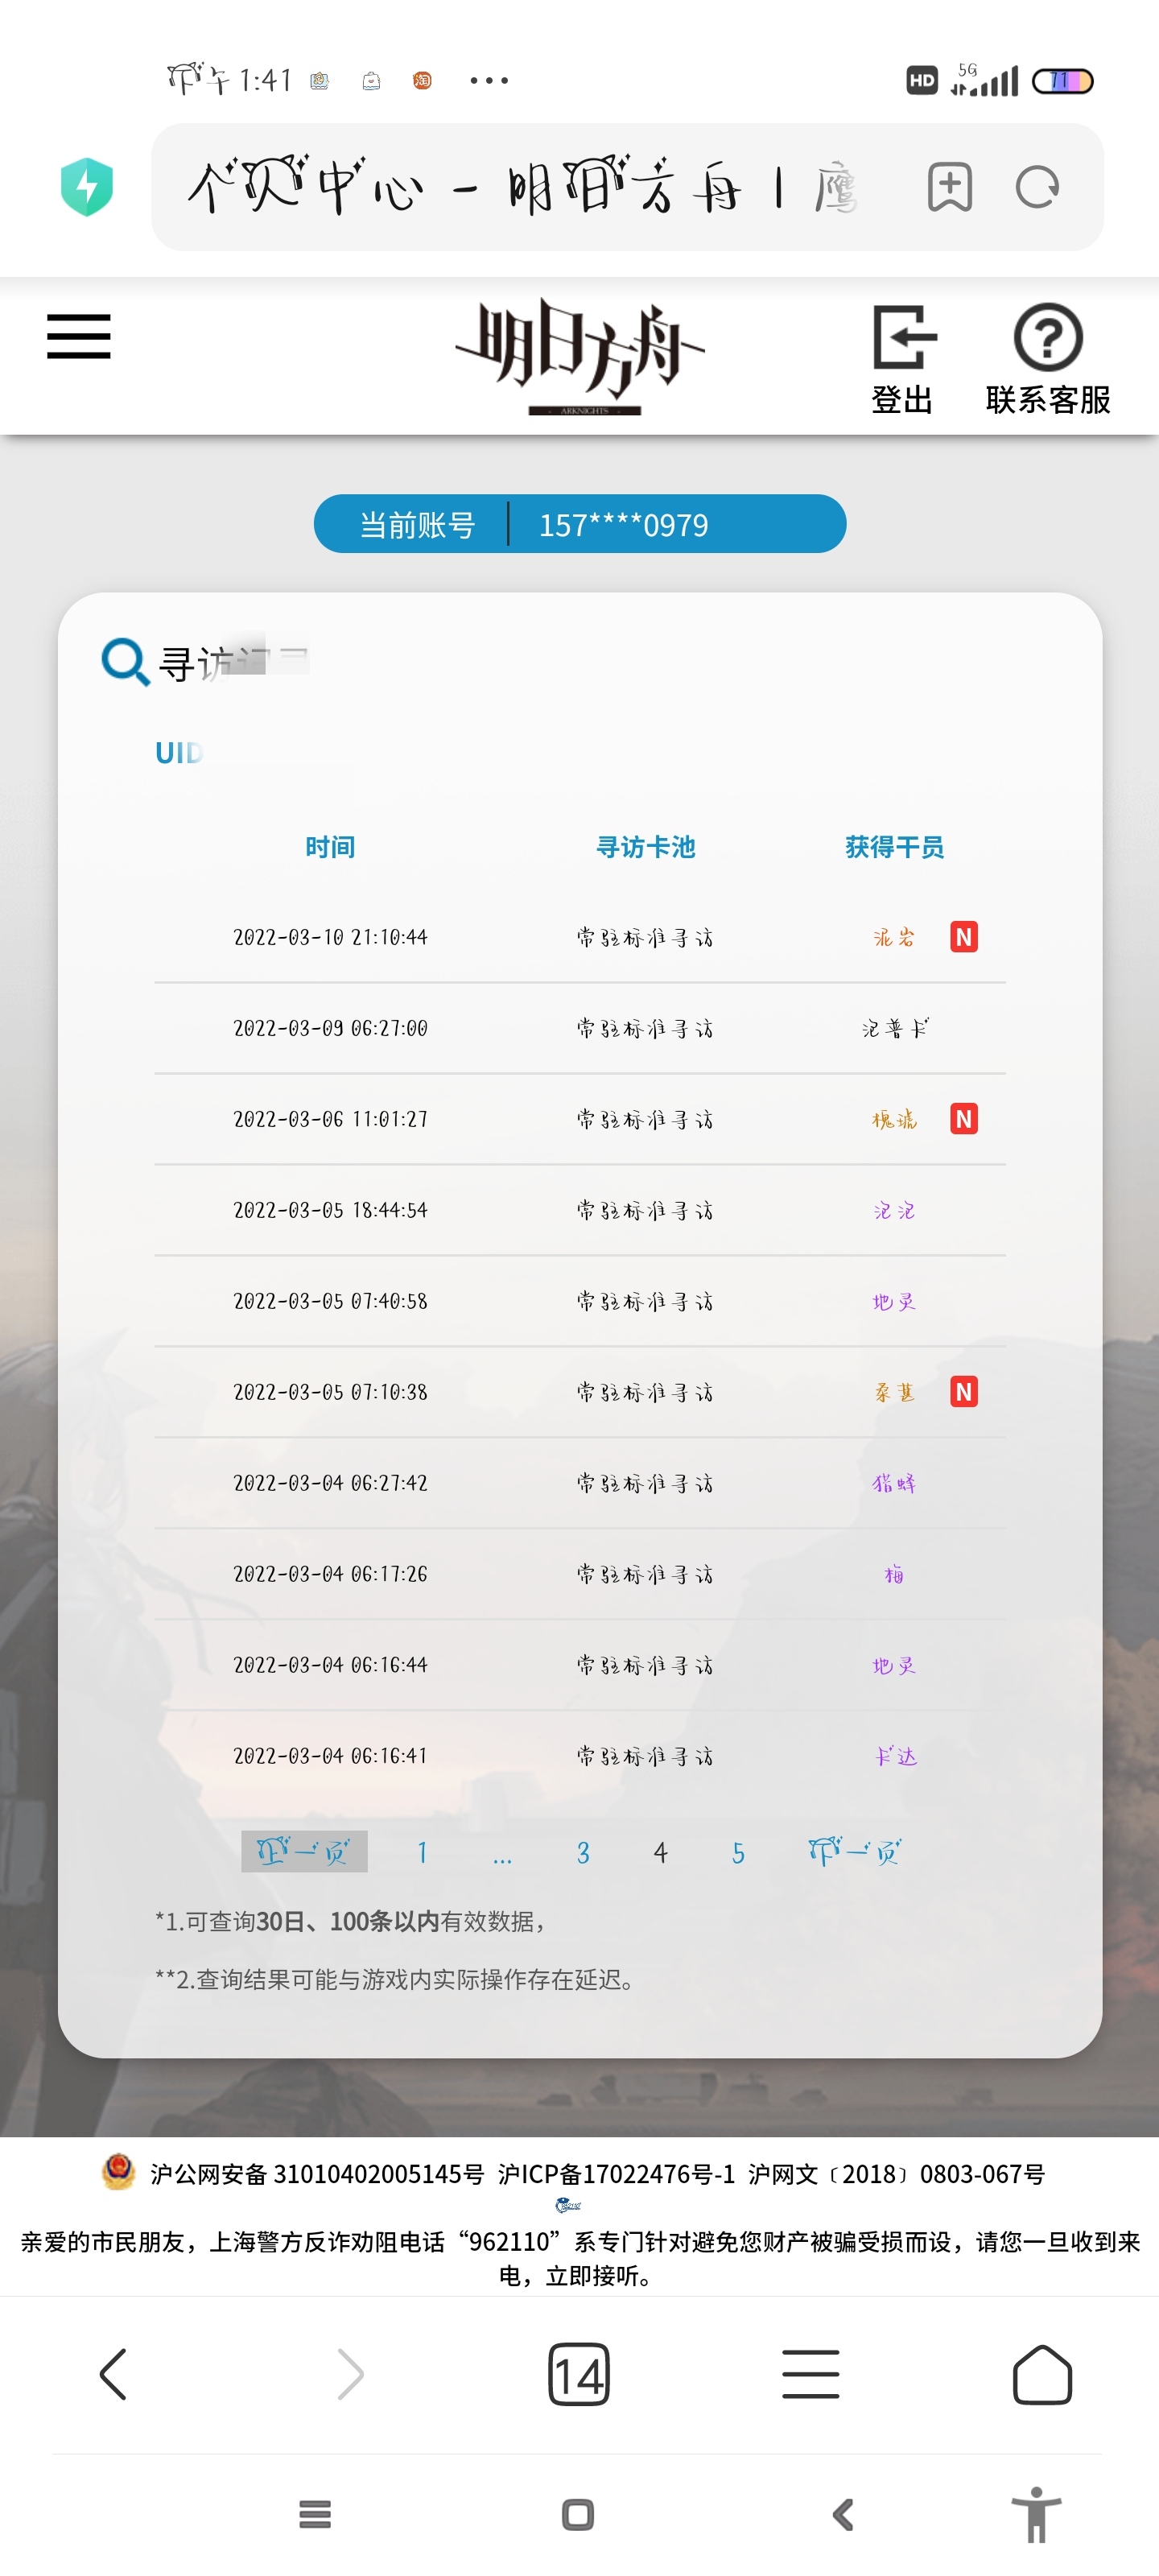Viewport: 1159px width, 2576px height.
Task: Tap N badge beside 2022-03-10 row
Action: coord(963,937)
